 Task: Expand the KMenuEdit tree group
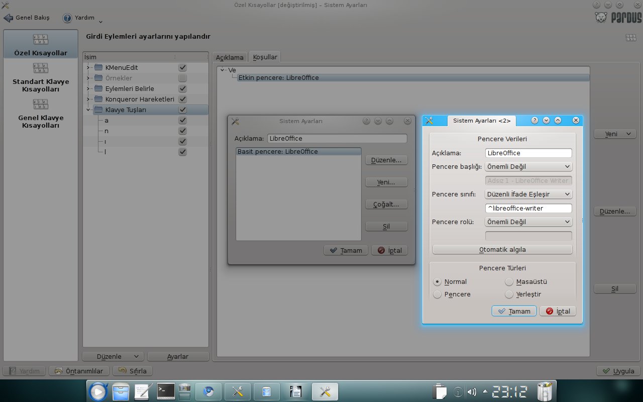pyautogui.click(x=88, y=67)
